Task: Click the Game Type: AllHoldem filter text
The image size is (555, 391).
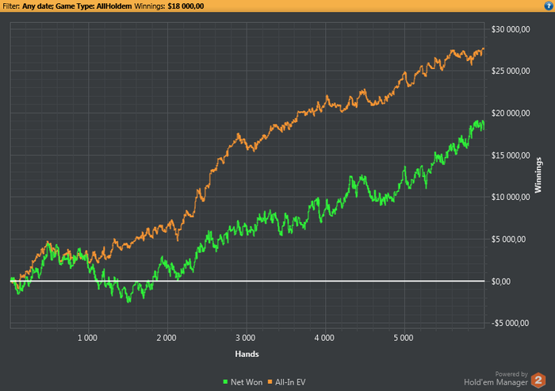Action: pyautogui.click(x=94, y=6)
